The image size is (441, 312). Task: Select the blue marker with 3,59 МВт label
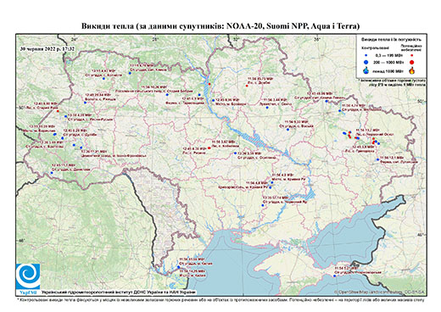click(x=235, y=153)
